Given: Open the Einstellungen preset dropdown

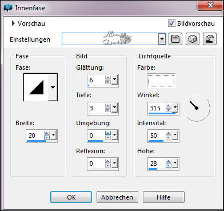Looking at the screenshot, I should click(x=162, y=39).
